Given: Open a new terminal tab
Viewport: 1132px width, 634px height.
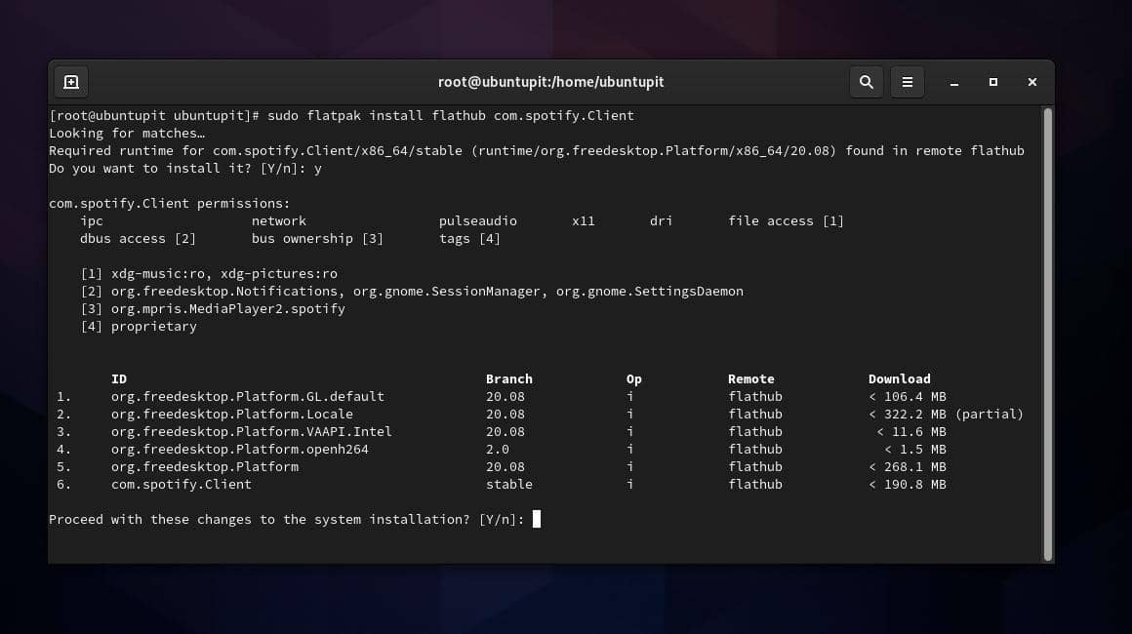Looking at the screenshot, I should point(69,82).
